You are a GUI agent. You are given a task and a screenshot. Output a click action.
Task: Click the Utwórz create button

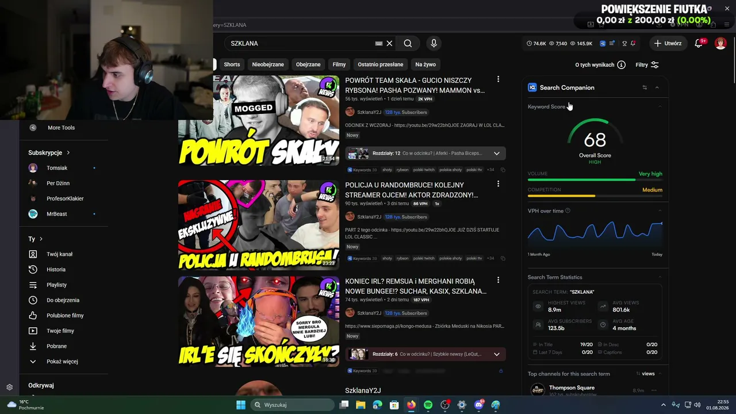click(668, 43)
